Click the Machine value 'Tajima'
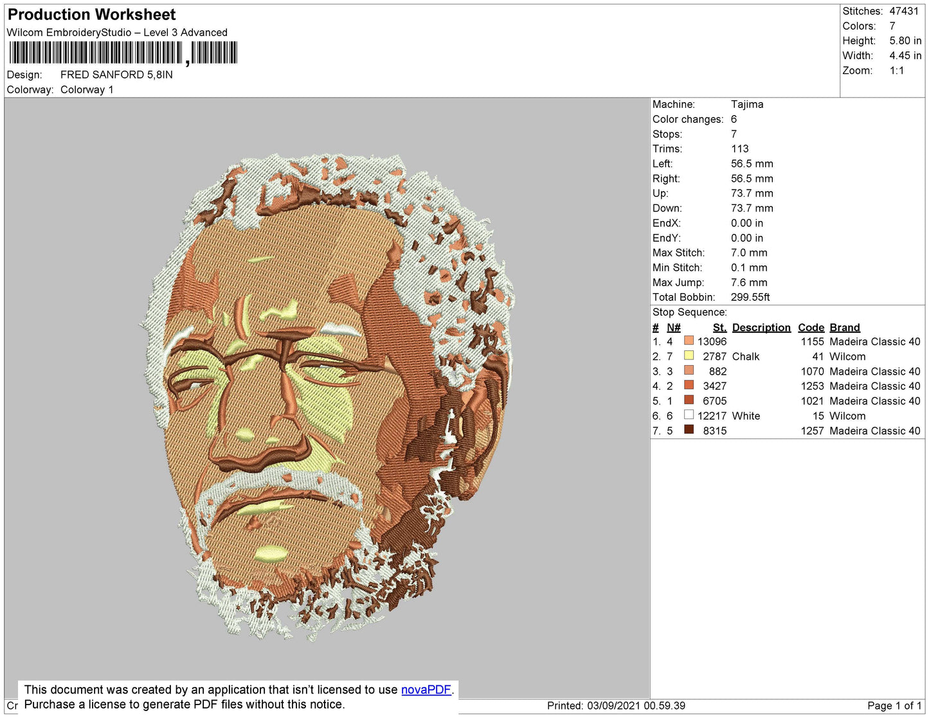Screen dimensions: 929x718 tap(747, 104)
